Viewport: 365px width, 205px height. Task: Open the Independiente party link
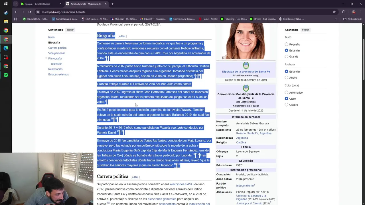[x=245, y=186]
